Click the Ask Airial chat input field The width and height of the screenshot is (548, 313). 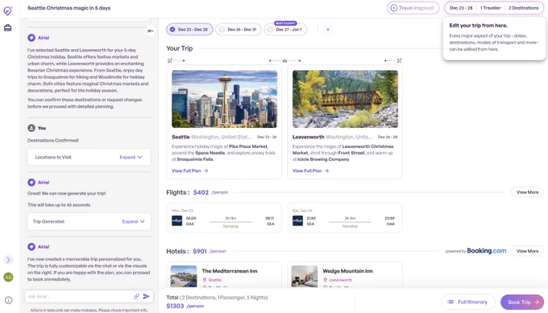tap(79, 297)
